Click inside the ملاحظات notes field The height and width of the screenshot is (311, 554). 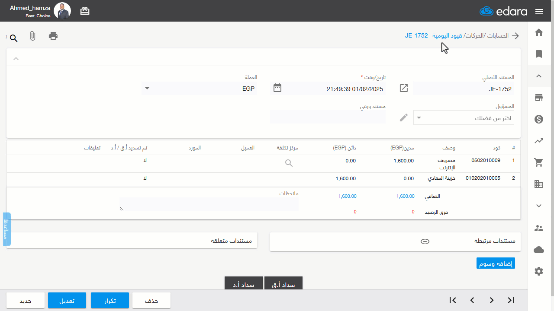coord(209,204)
